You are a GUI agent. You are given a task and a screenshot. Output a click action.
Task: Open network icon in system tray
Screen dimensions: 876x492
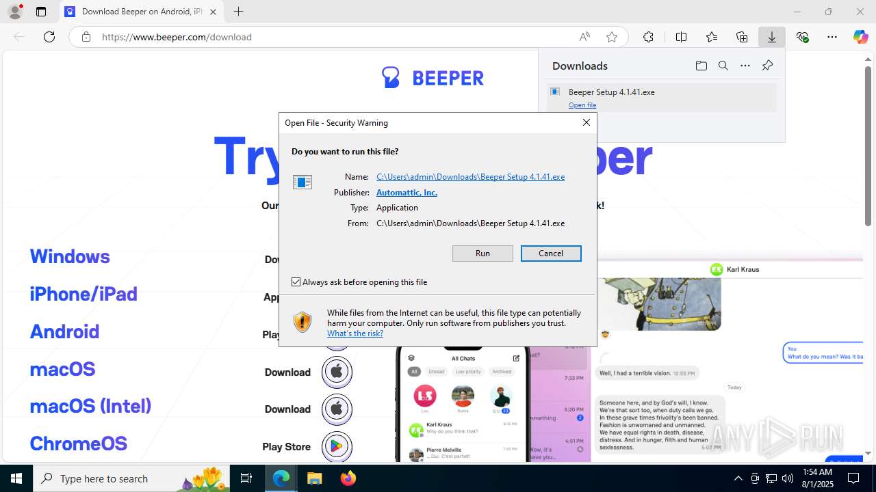pyautogui.click(x=771, y=478)
